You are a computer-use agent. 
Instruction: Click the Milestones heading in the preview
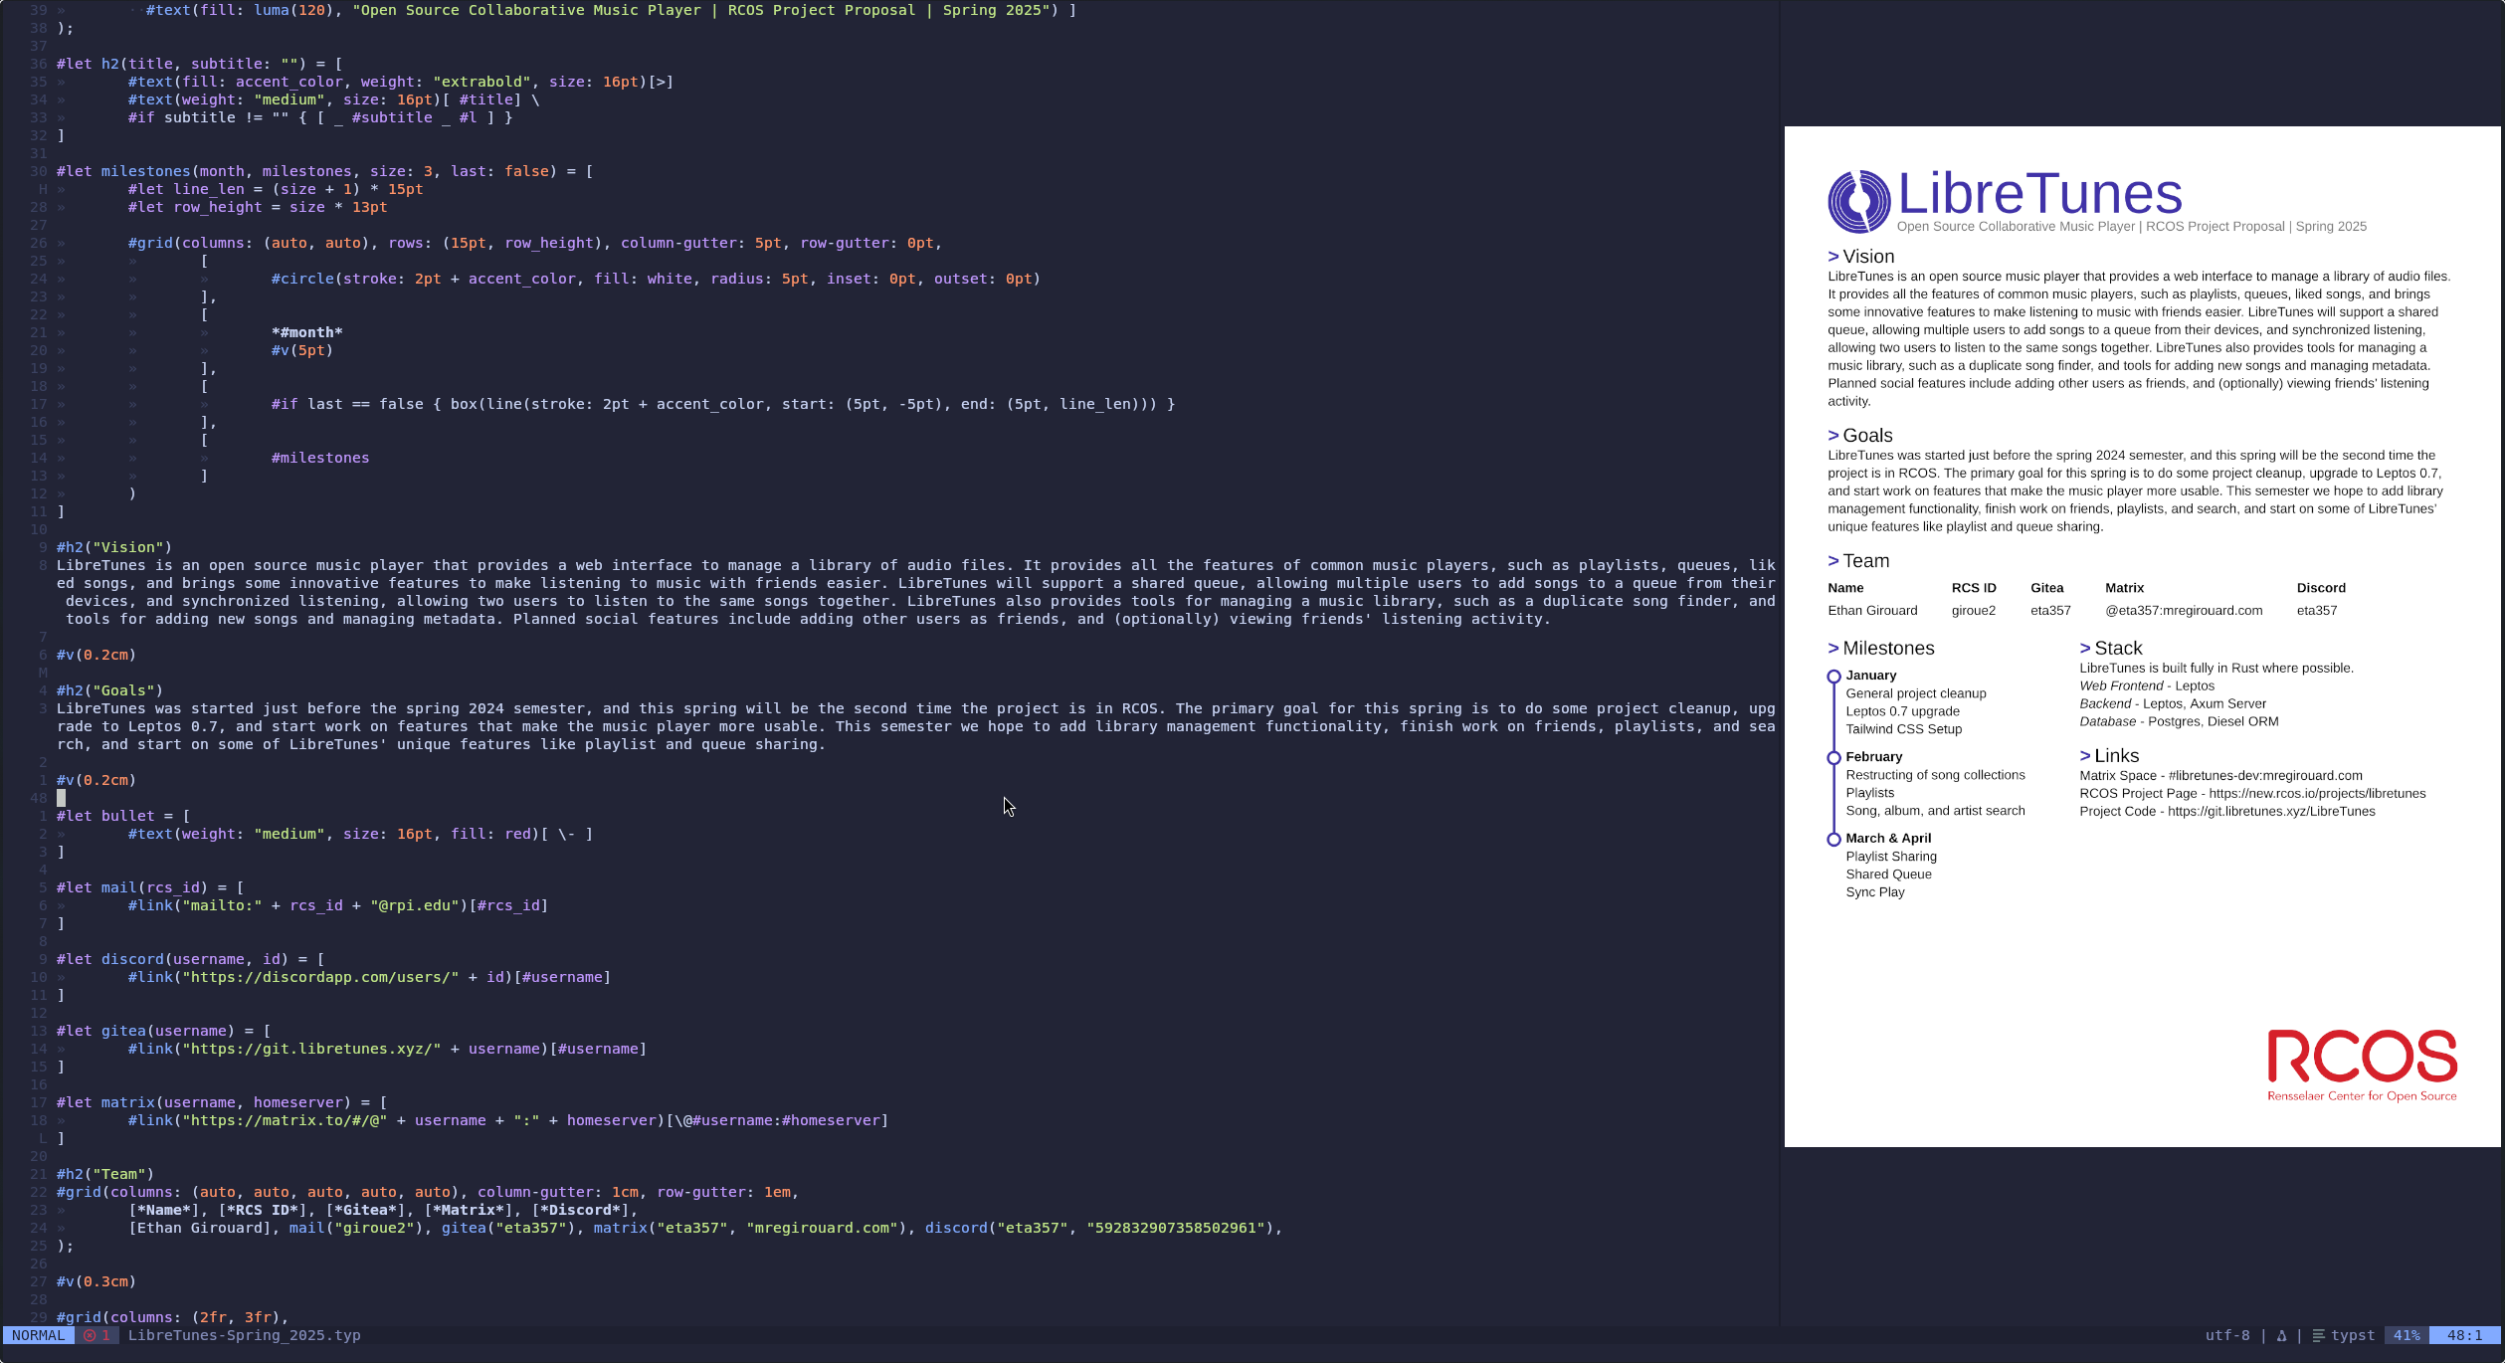click(x=1887, y=649)
